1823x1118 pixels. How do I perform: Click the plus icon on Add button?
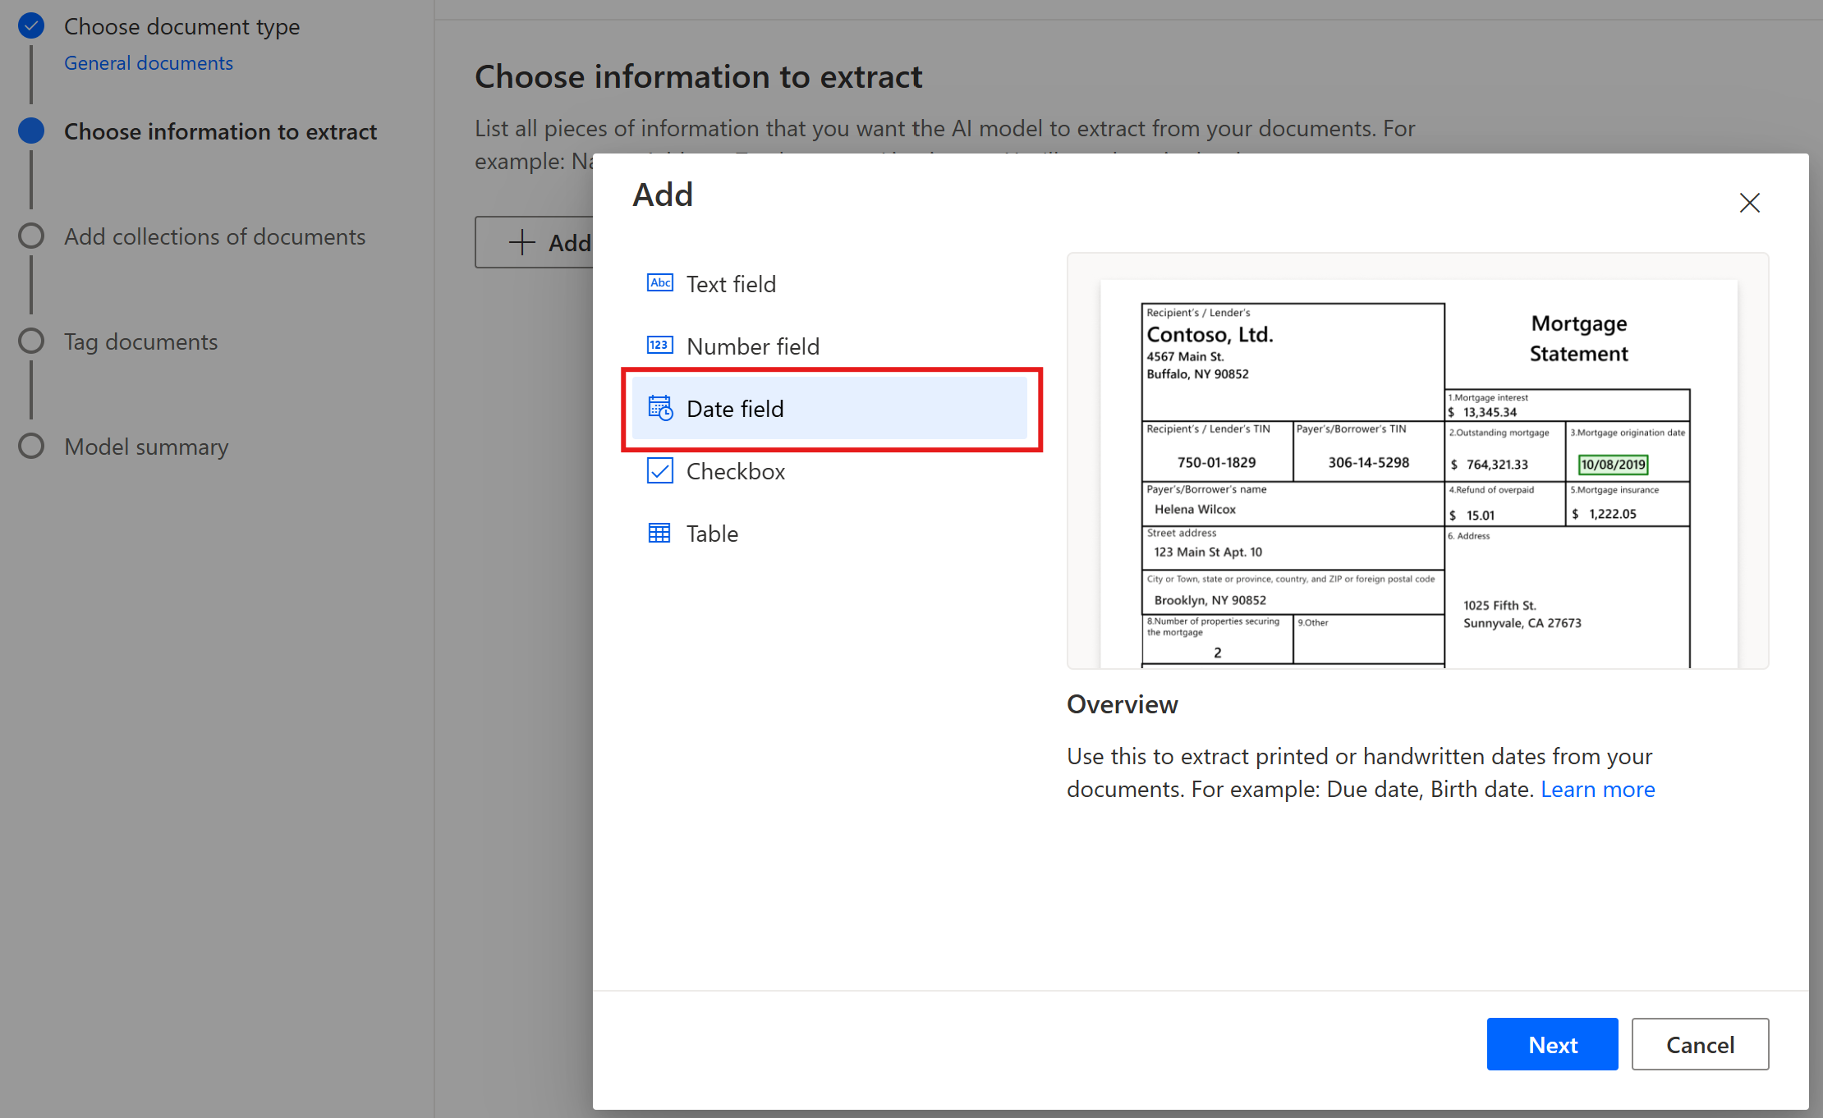click(x=521, y=242)
